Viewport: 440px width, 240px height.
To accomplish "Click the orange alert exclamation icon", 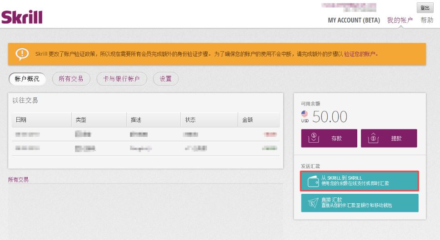I will pyautogui.click(x=22, y=54).
